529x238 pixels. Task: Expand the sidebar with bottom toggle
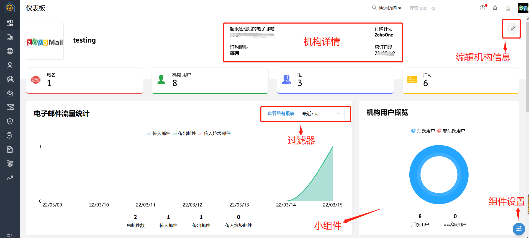[x=10, y=235]
